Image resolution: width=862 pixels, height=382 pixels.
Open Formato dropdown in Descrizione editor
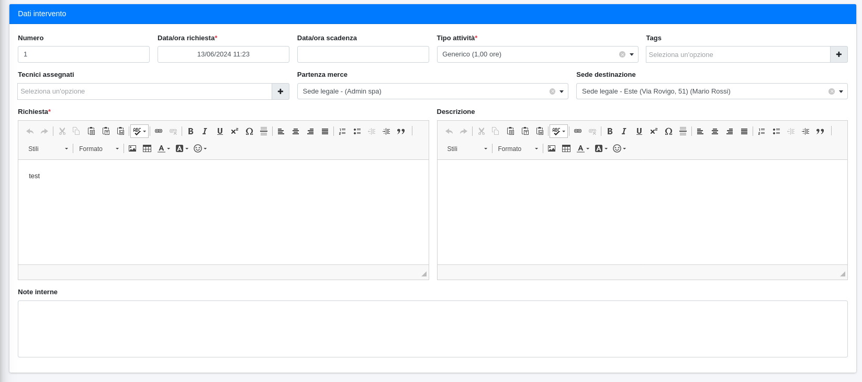pos(518,149)
